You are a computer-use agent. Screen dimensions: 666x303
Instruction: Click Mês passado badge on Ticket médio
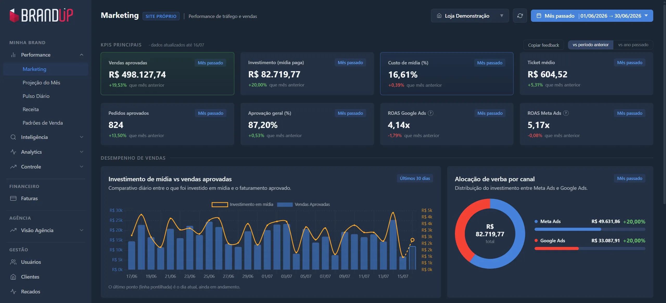(x=630, y=63)
